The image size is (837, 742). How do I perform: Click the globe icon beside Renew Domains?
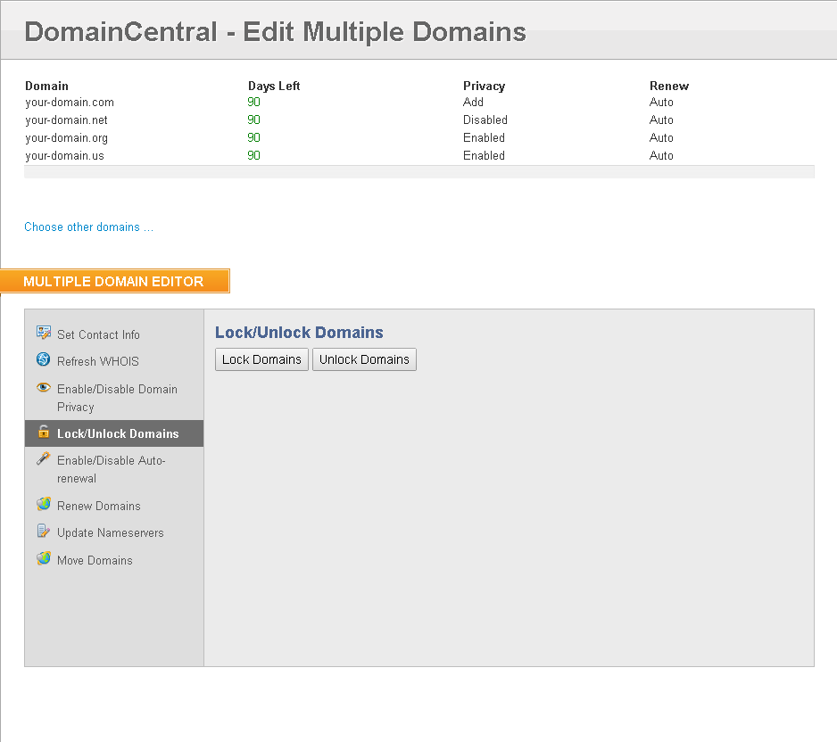coord(43,505)
